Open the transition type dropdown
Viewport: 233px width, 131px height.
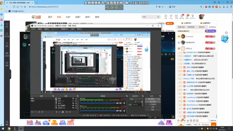(136, 99)
